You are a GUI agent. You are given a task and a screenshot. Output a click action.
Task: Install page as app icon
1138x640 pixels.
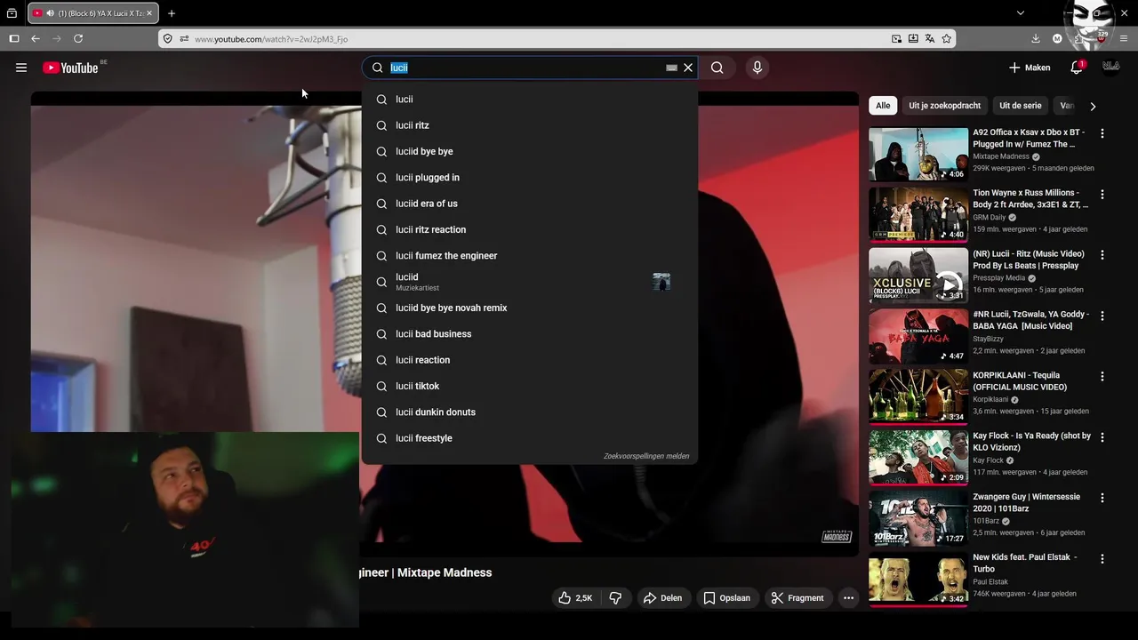click(x=913, y=38)
